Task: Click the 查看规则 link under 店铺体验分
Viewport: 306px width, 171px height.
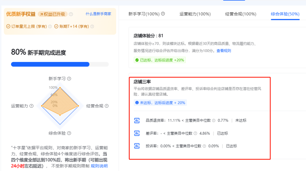Action: [224, 51]
